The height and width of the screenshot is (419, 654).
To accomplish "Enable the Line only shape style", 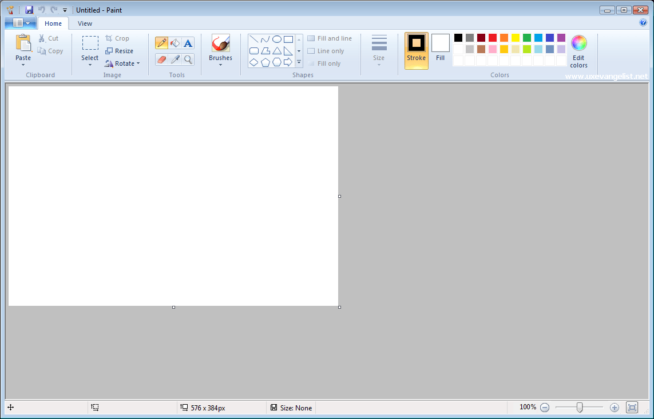I will [x=327, y=50].
